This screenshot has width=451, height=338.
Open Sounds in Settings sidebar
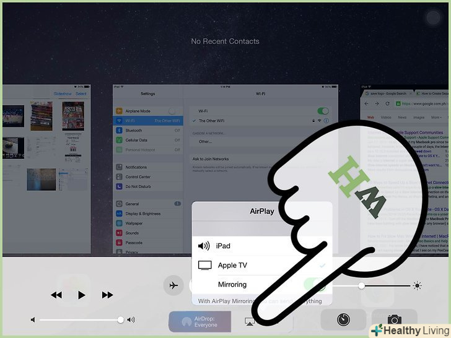148,233
